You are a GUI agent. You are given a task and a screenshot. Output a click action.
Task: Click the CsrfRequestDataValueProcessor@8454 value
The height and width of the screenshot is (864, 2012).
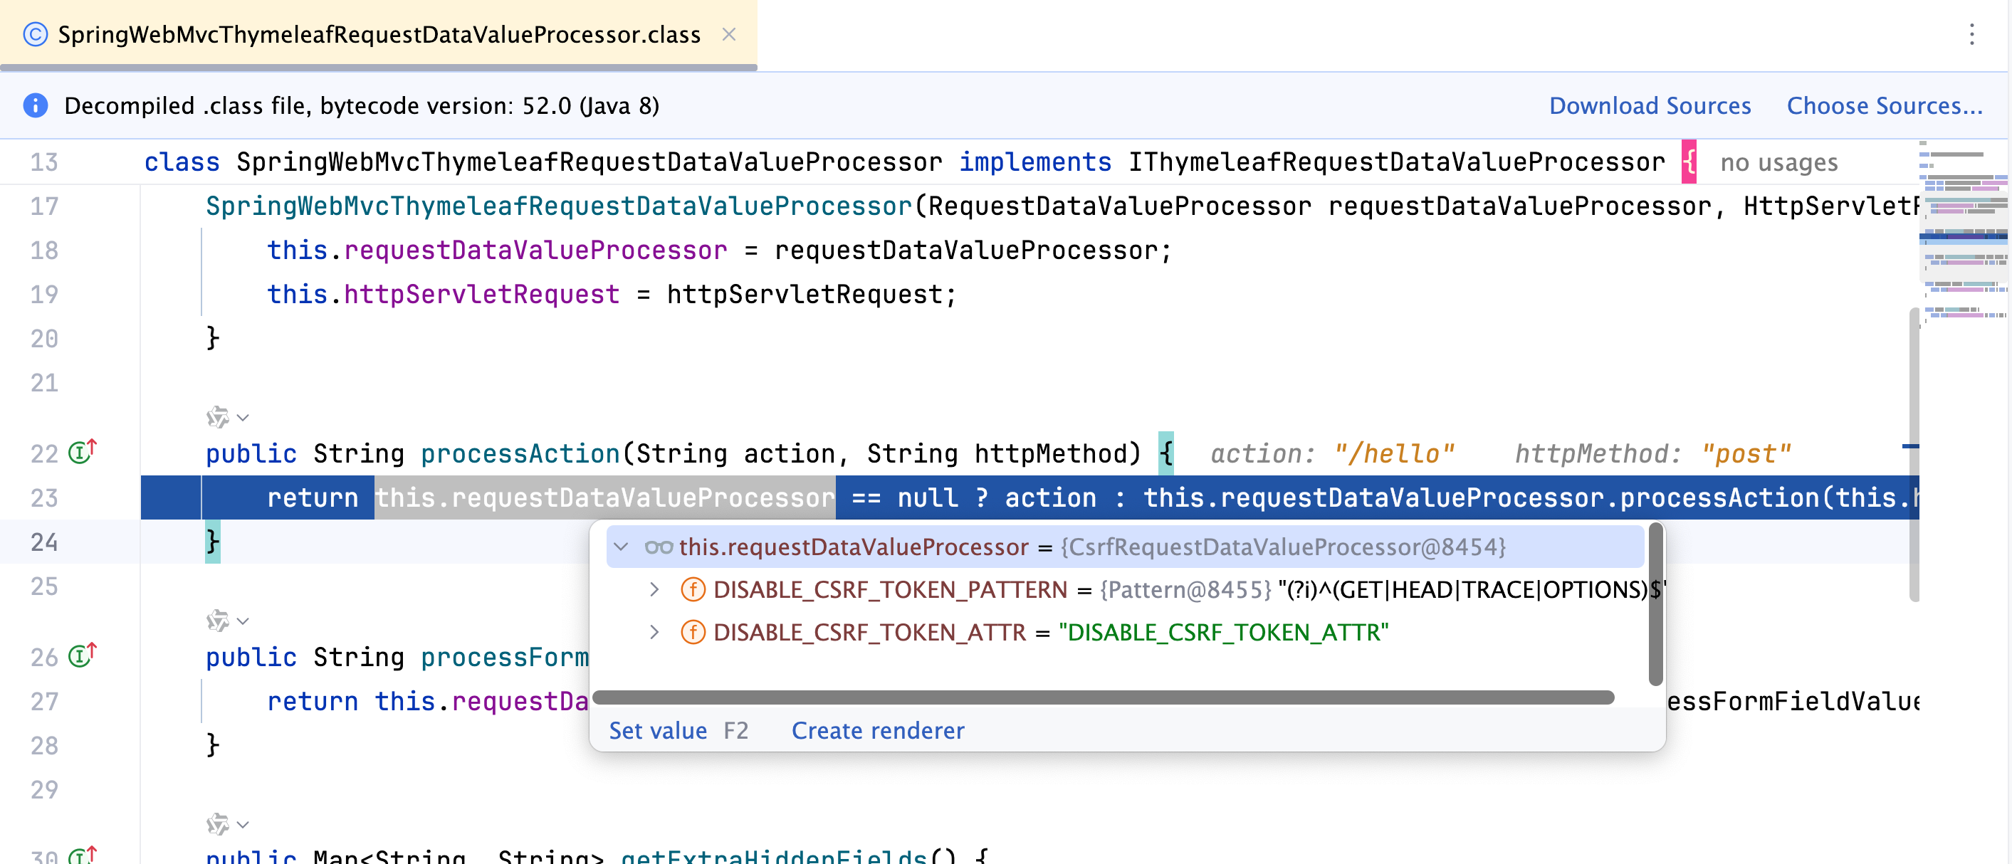coord(1282,547)
